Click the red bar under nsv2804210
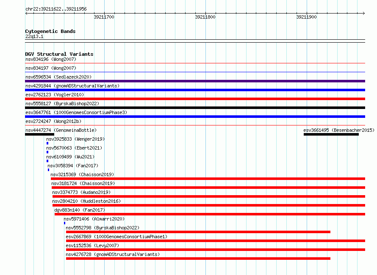377x275 pixels. 209,205
